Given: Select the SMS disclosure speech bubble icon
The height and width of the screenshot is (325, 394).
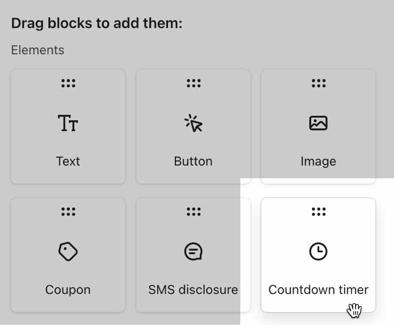Looking at the screenshot, I should coord(193,251).
